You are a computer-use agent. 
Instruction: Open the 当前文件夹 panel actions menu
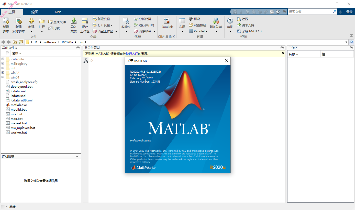click(x=78, y=48)
